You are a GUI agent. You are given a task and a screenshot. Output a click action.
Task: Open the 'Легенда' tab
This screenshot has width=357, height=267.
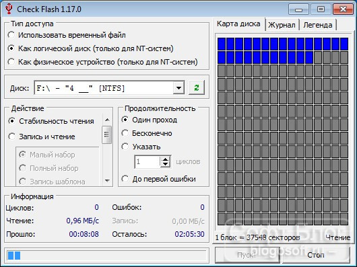coord(318,25)
